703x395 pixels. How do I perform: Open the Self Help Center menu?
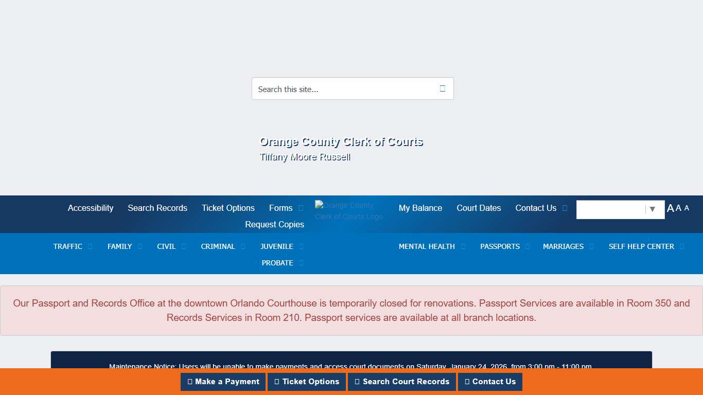coord(641,246)
